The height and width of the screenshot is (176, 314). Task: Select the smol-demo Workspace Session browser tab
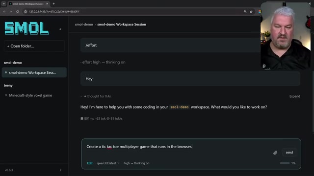tap(28, 4)
